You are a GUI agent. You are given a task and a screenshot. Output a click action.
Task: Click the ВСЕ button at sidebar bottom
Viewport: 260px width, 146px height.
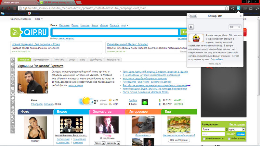(13, 131)
